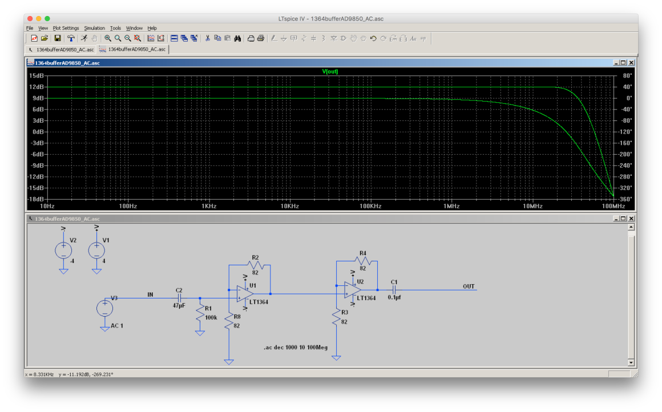
Task: Click schematic scrollbar down arrow
Action: [x=631, y=362]
